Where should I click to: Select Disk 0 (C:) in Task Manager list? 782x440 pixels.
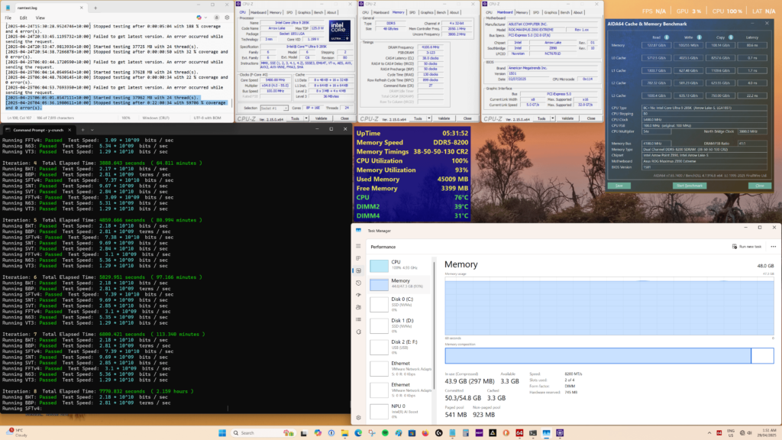pos(400,304)
